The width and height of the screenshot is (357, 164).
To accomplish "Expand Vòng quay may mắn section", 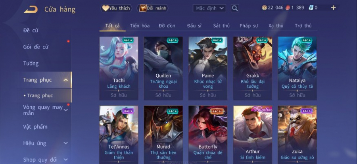I will pos(65,110).
